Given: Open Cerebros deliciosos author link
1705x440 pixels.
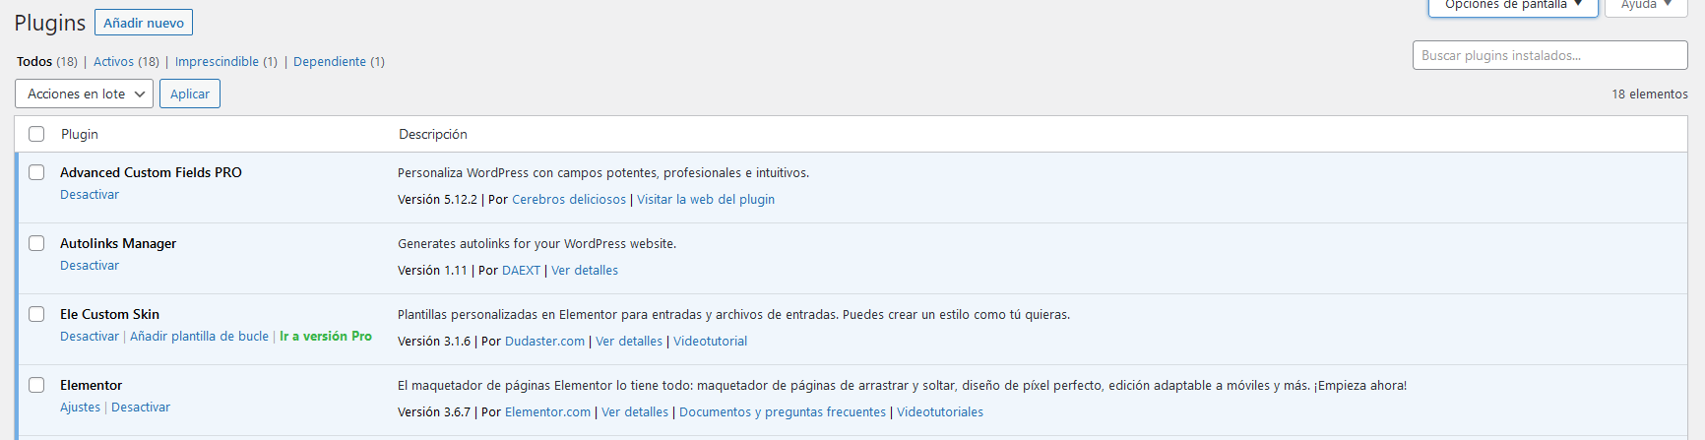Looking at the screenshot, I should click(569, 199).
